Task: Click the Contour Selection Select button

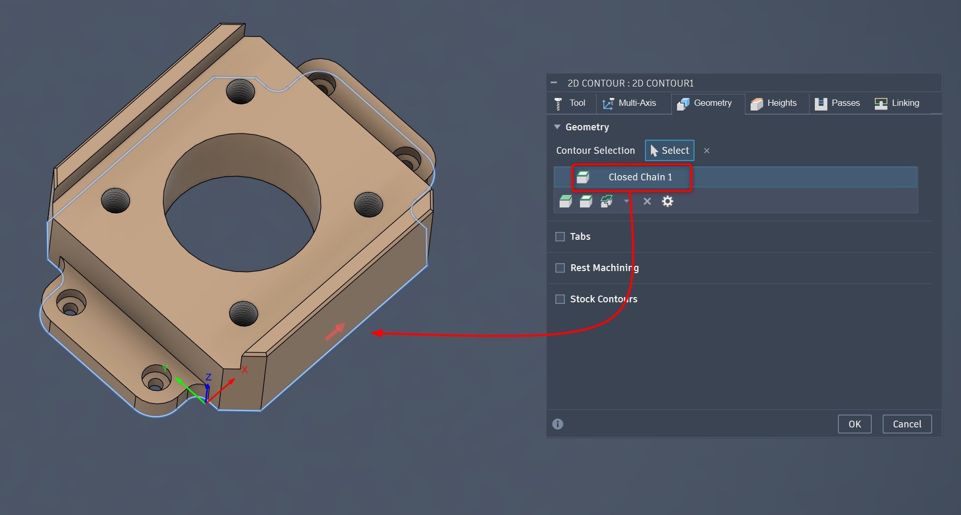Action: (670, 151)
